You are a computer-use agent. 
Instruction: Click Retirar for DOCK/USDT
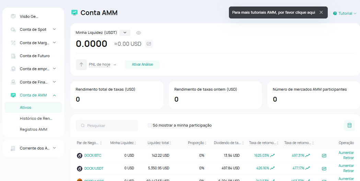pyautogui.click(x=348, y=171)
